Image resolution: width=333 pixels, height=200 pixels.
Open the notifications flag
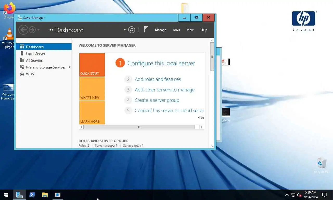(x=146, y=29)
